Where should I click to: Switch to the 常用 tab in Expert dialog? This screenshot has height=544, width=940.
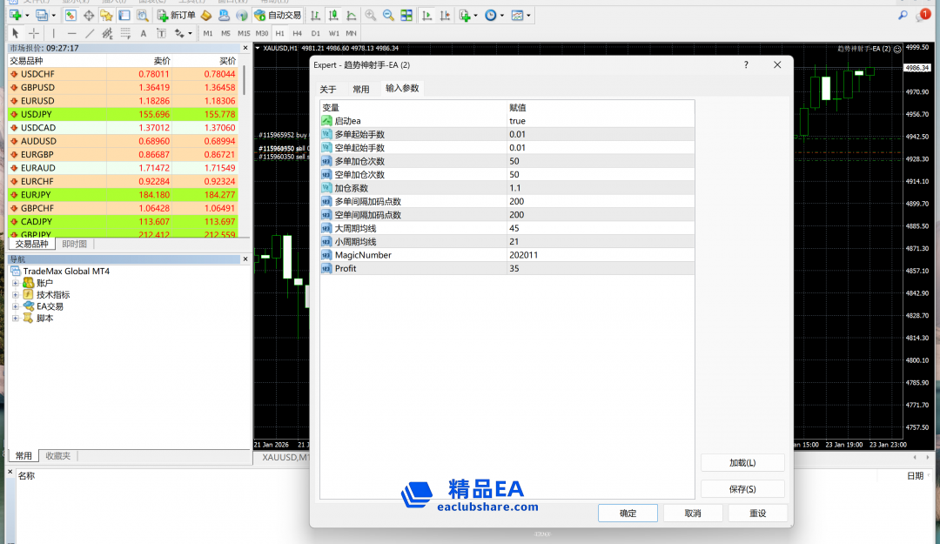361,89
